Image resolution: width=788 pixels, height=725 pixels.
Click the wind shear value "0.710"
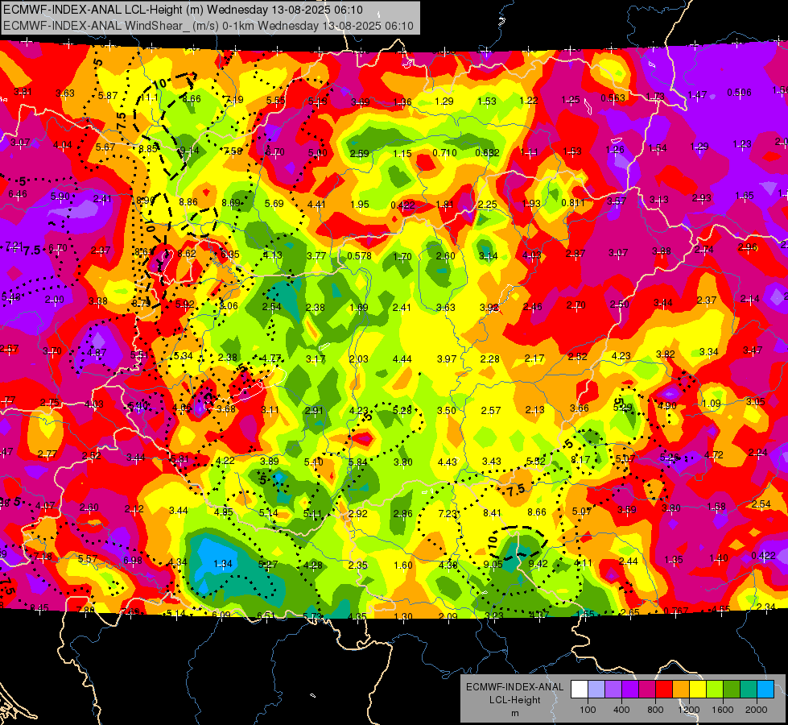click(445, 152)
